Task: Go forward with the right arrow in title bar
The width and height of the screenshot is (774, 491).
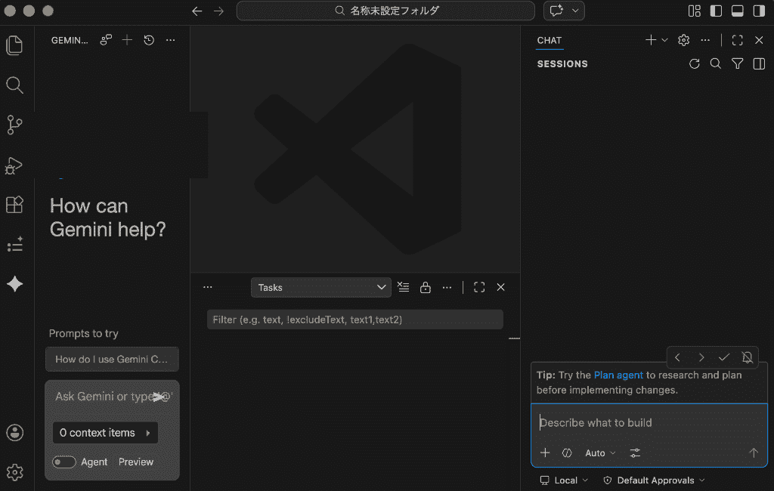Action: (218, 11)
